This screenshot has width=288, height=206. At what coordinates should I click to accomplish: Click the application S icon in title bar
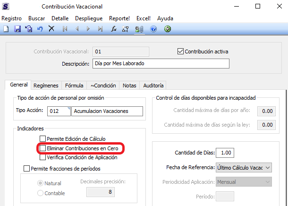point(6,7)
